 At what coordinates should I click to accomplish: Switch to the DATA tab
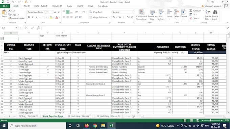click(69, 6)
